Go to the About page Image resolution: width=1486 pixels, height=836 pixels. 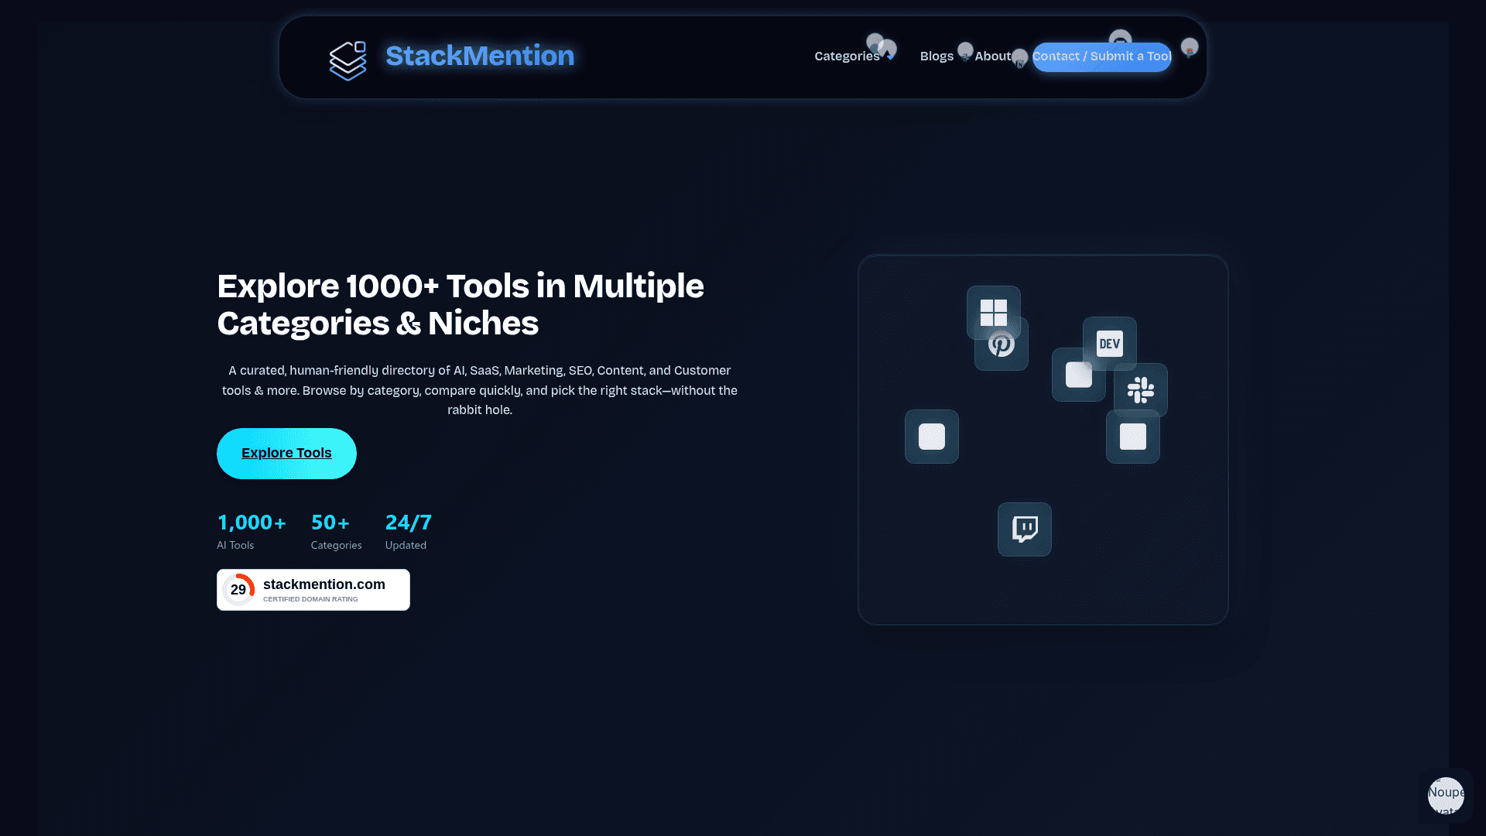coord(993,56)
